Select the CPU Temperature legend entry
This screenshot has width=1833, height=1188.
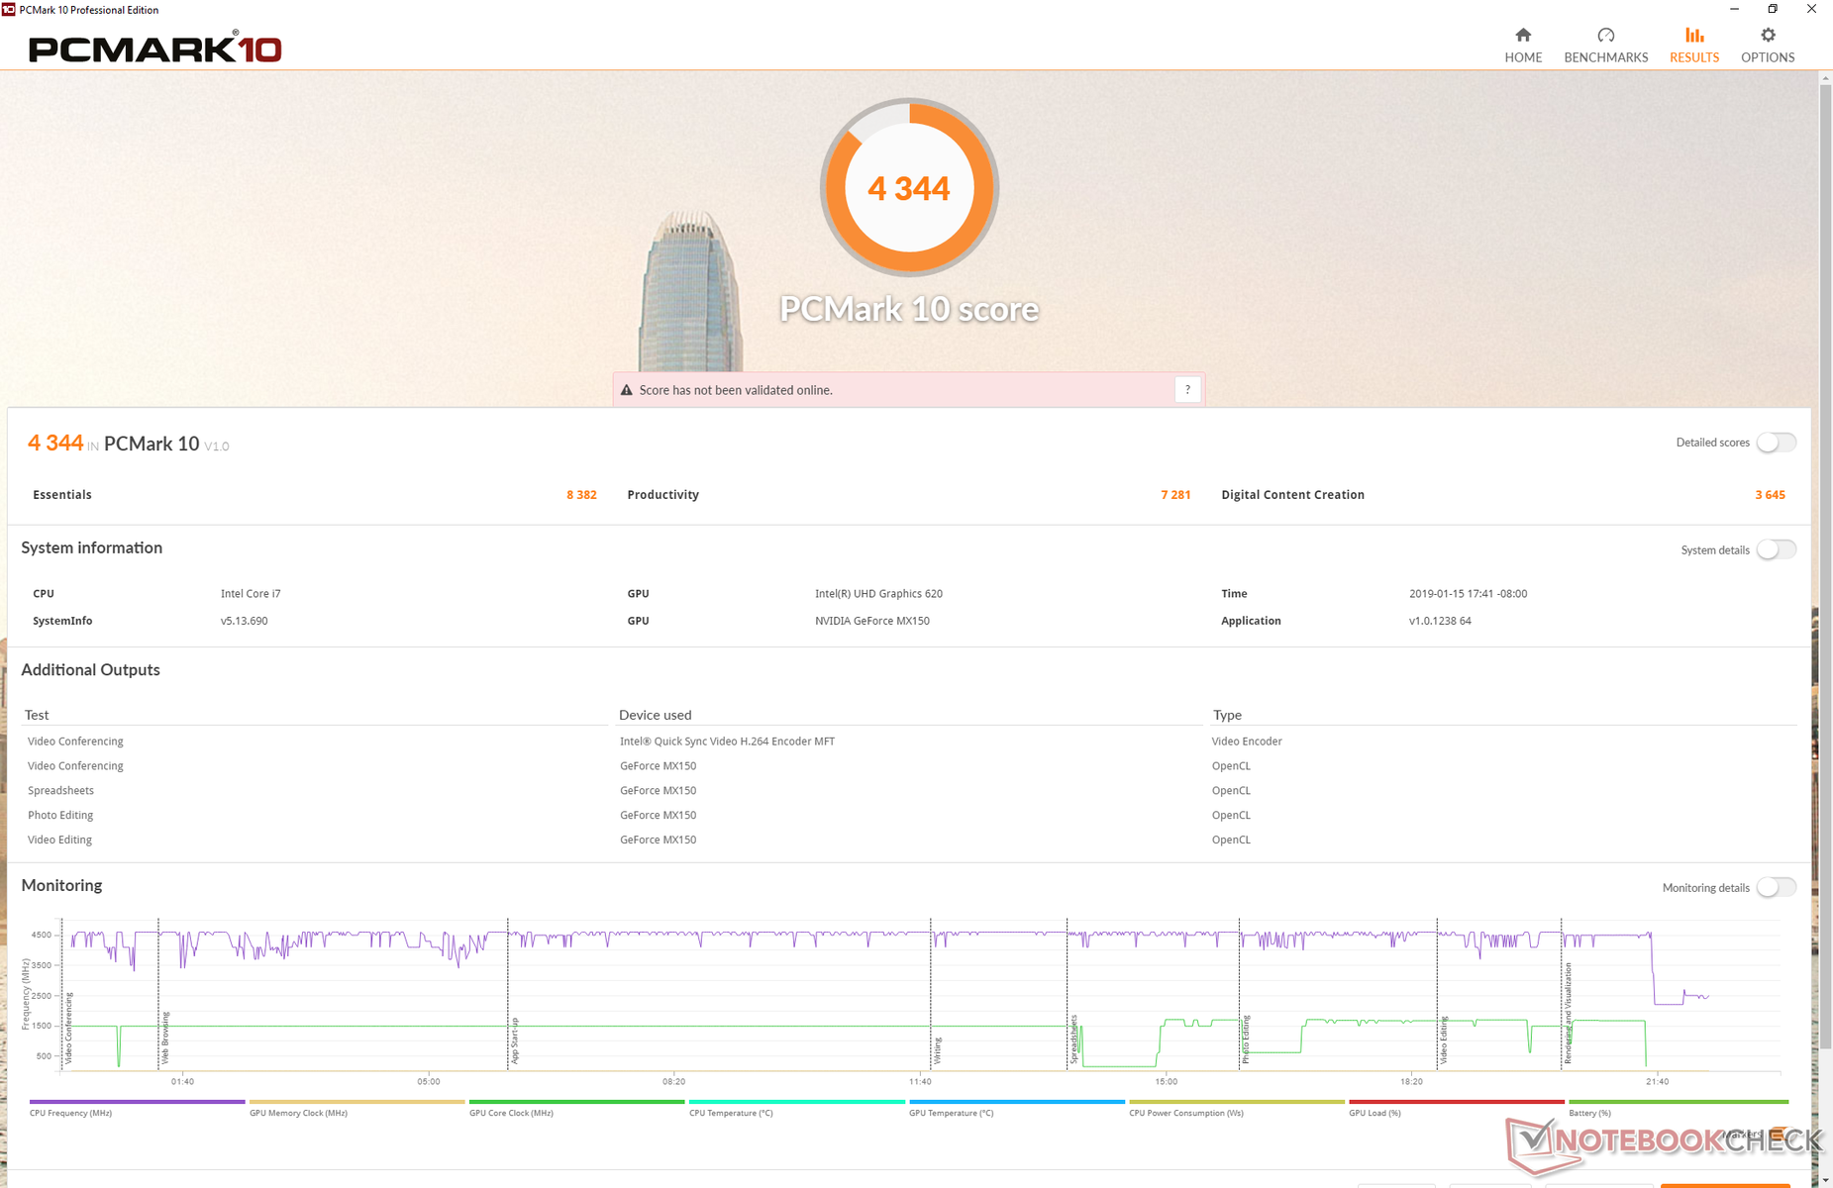796,1108
